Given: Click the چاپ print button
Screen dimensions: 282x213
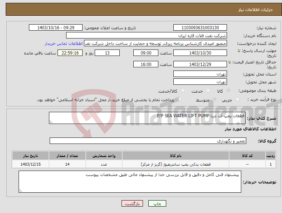Looking at the screenshot, I should (157, 203).
